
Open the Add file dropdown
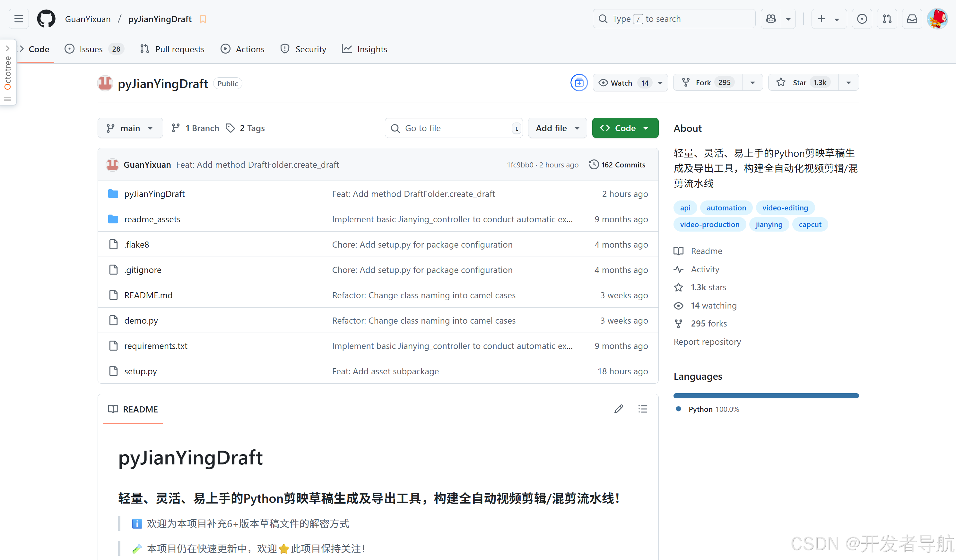(x=557, y=128)
